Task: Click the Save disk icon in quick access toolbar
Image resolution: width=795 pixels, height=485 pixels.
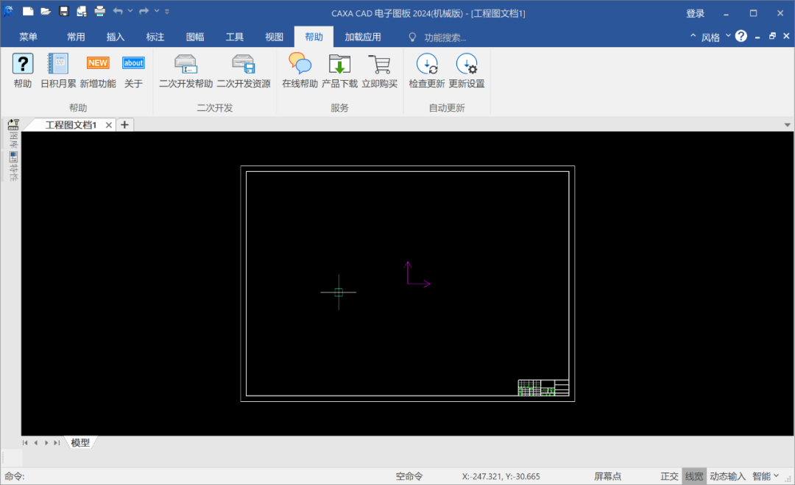Action: tap(64, 11)
